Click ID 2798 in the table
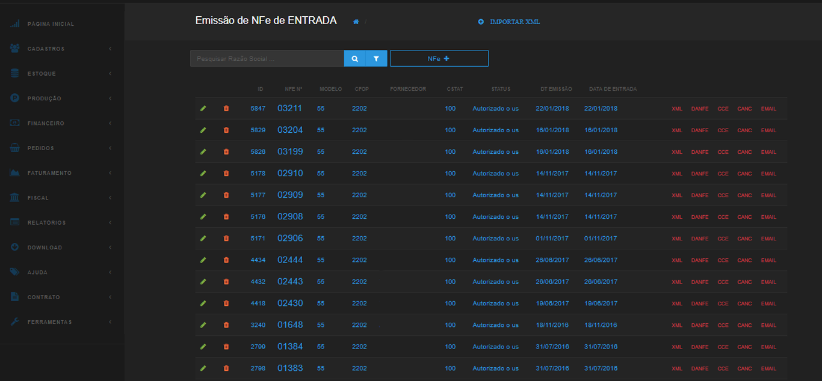Viewport: 822px width, 381px height. click(258, 368)
